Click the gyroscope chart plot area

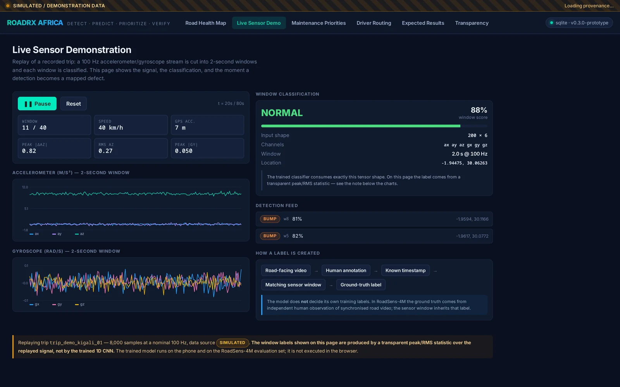[136, 283]
